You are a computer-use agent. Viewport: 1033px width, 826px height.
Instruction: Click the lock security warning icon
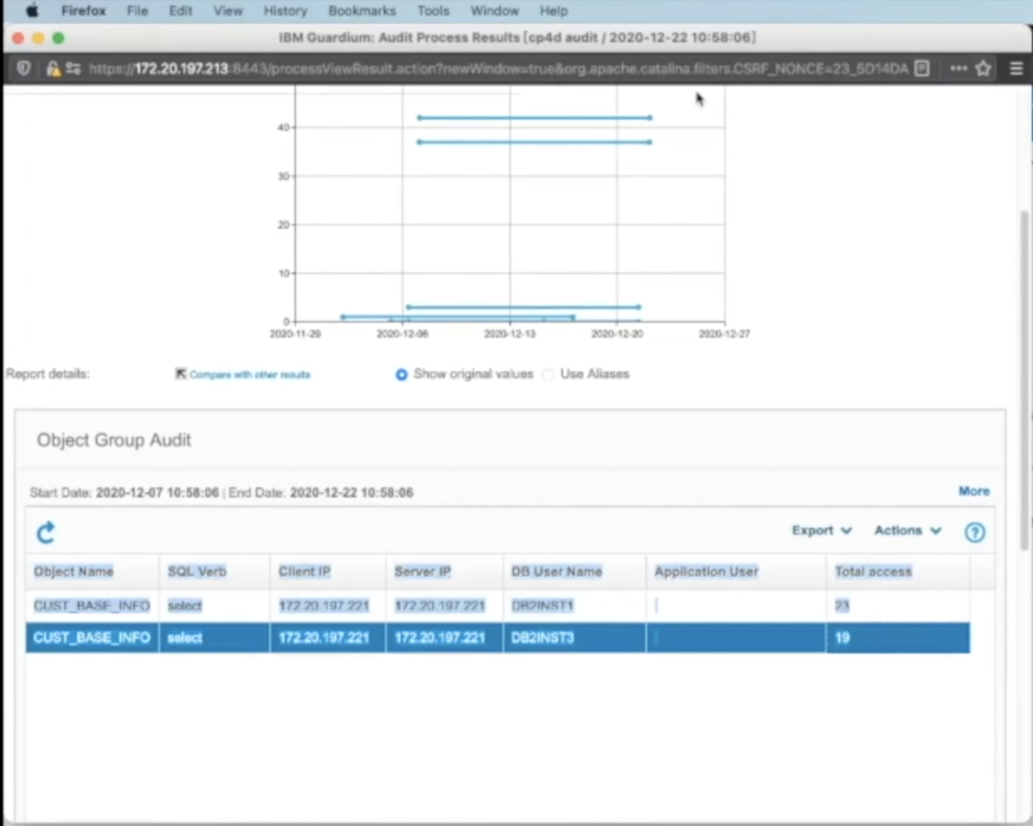53,68
